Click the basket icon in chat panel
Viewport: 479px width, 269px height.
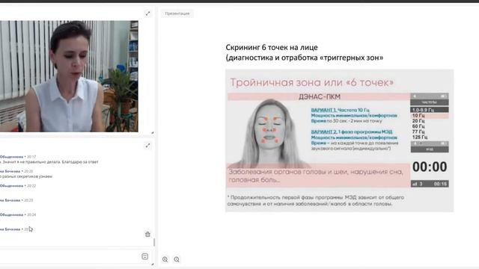coord(147,234)
